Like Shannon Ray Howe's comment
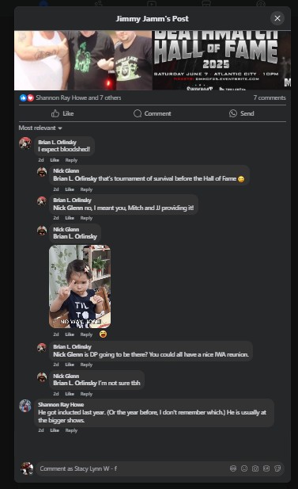Viewport: 298px width, 489px height. pyautogui.click(x=55, y=430)
